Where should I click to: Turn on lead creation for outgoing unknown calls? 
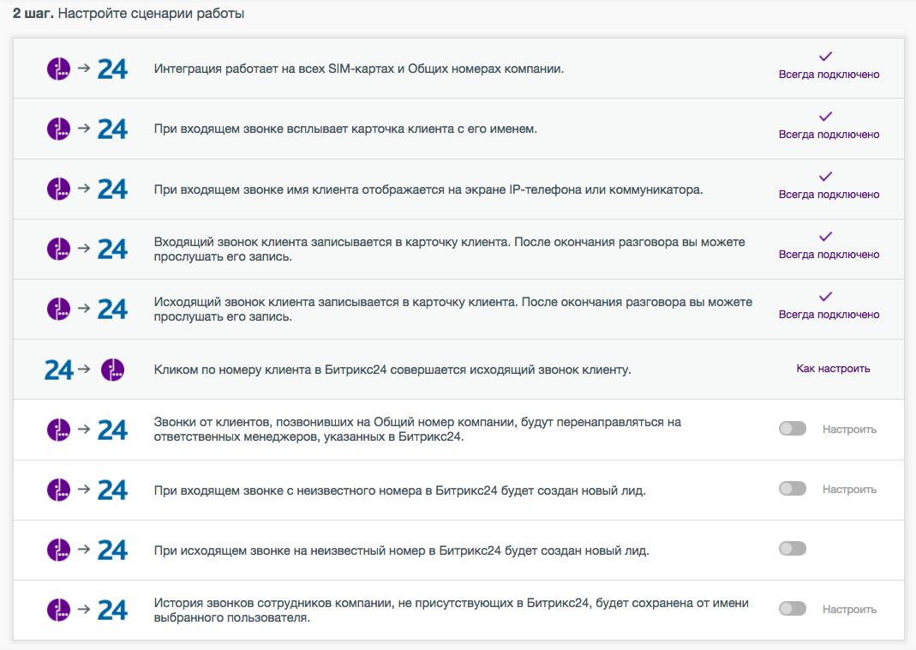pos(793,549)
